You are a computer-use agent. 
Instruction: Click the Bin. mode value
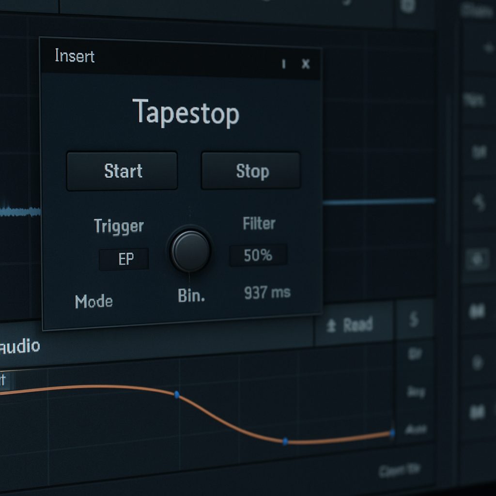[191, 295]
